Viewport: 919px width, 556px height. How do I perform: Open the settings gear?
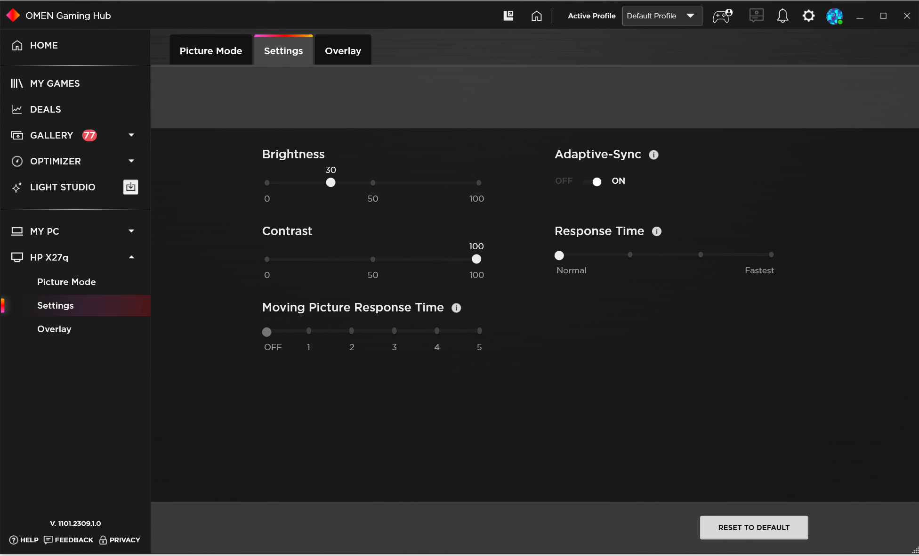(809, 16)
